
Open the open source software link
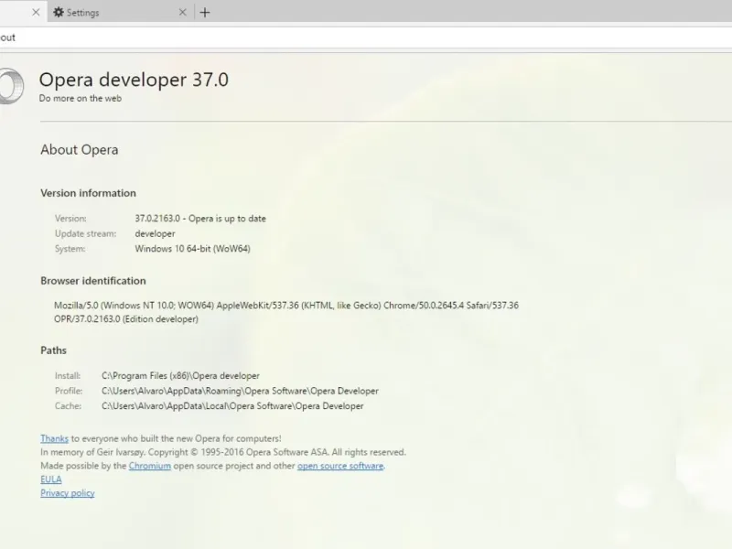coord(340,466)
